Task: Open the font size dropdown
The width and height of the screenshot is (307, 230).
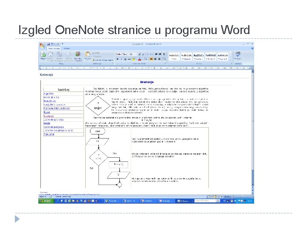Action: pos(133,54)
